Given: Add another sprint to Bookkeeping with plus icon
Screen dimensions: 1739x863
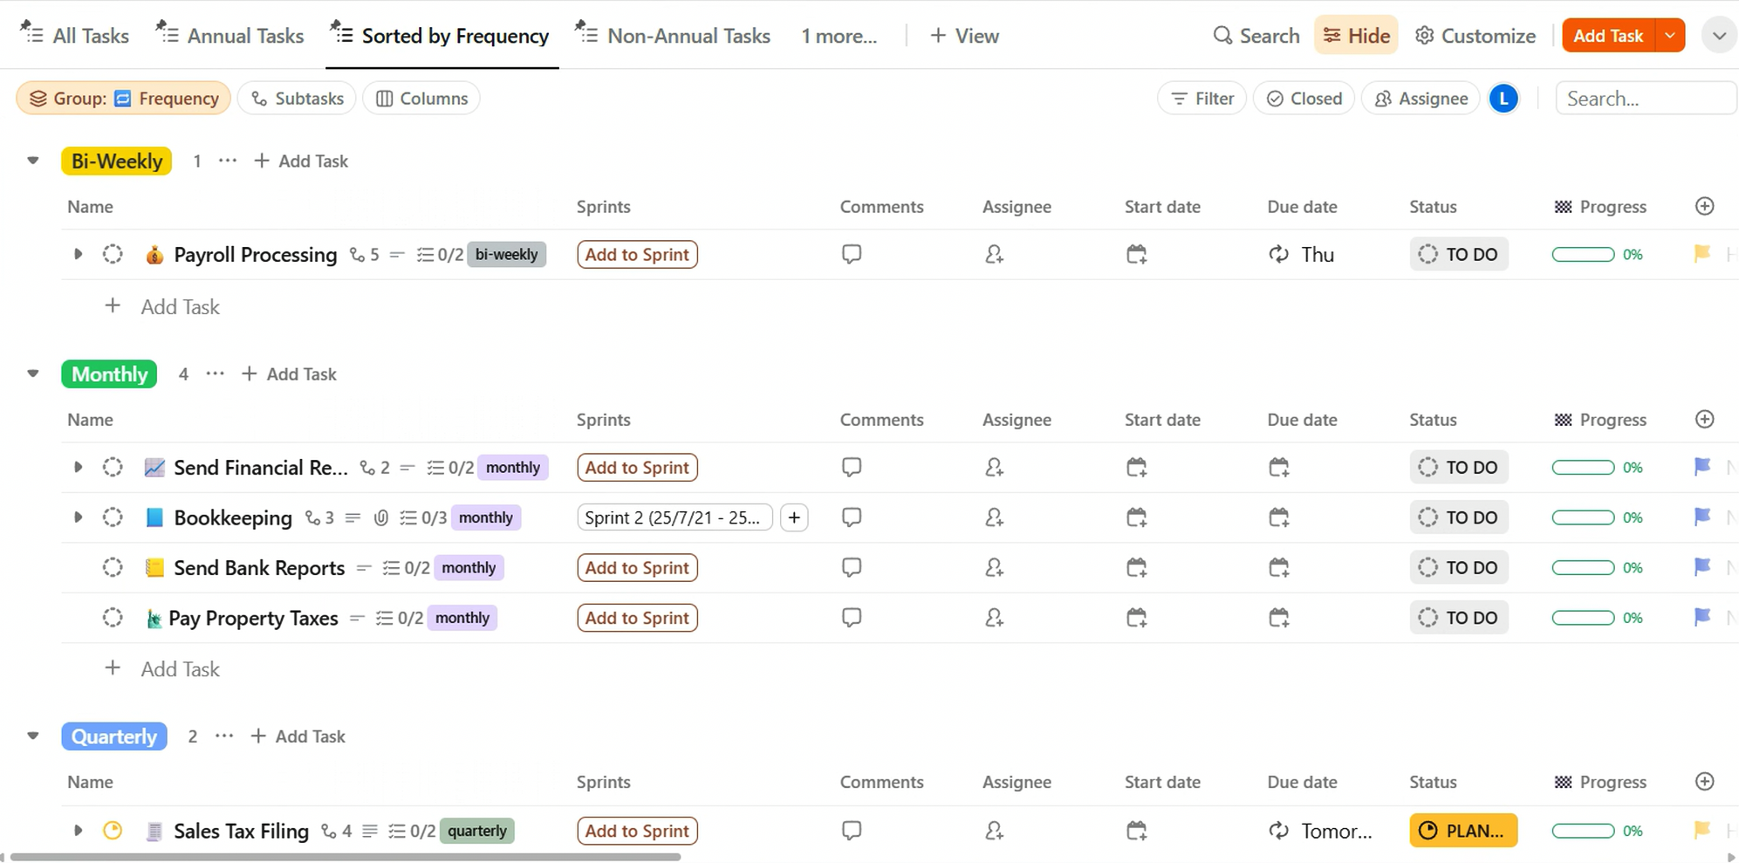Looking at the screenshot, I should [x=794, y=517].
